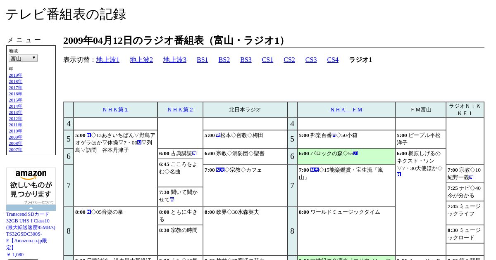Open the 地域 region dropdown showing 富山

coord(23,58)
